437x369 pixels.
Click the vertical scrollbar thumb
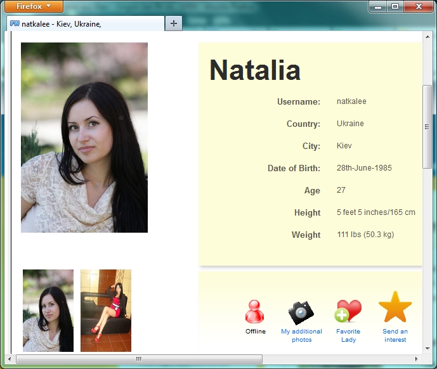pos(427,127)
